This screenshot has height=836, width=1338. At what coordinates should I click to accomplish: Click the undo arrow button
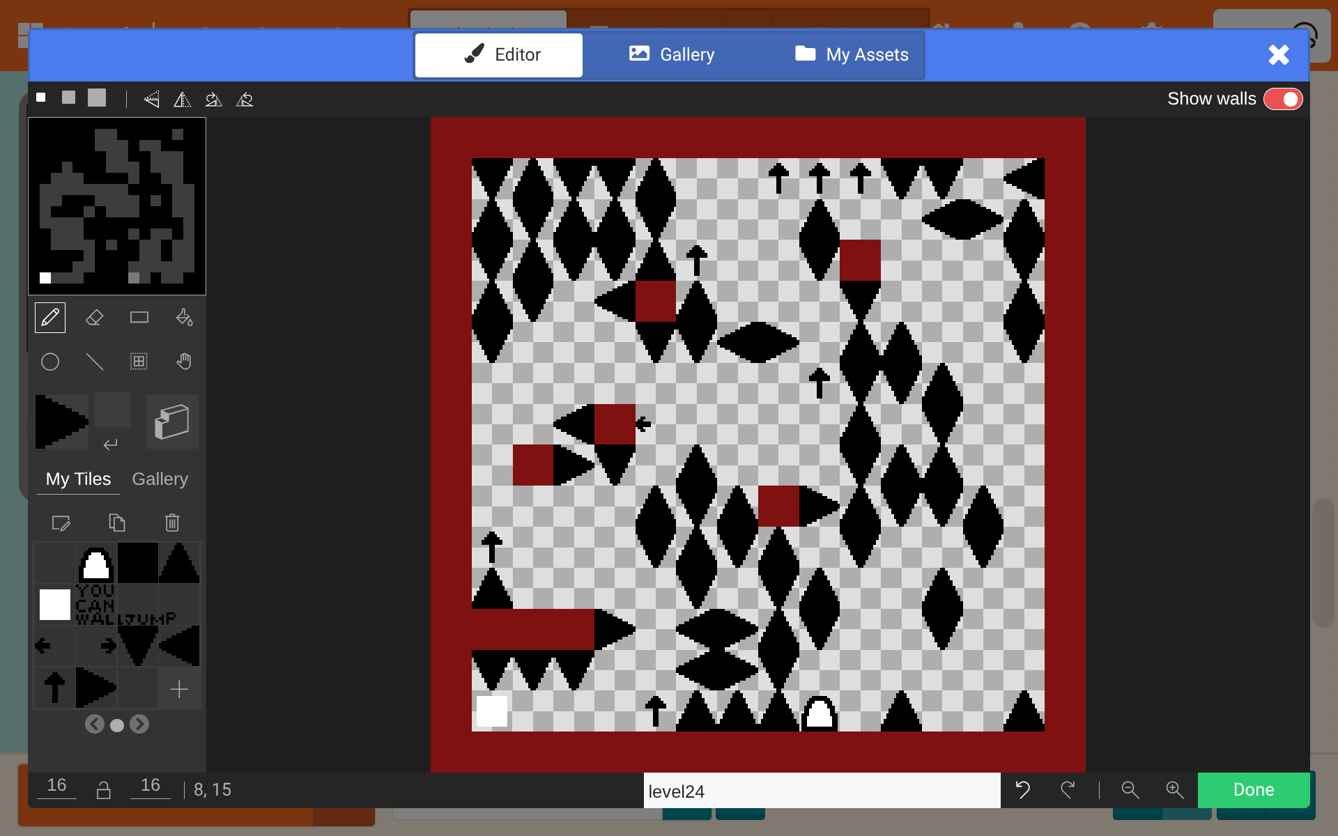coord(1022,789)
